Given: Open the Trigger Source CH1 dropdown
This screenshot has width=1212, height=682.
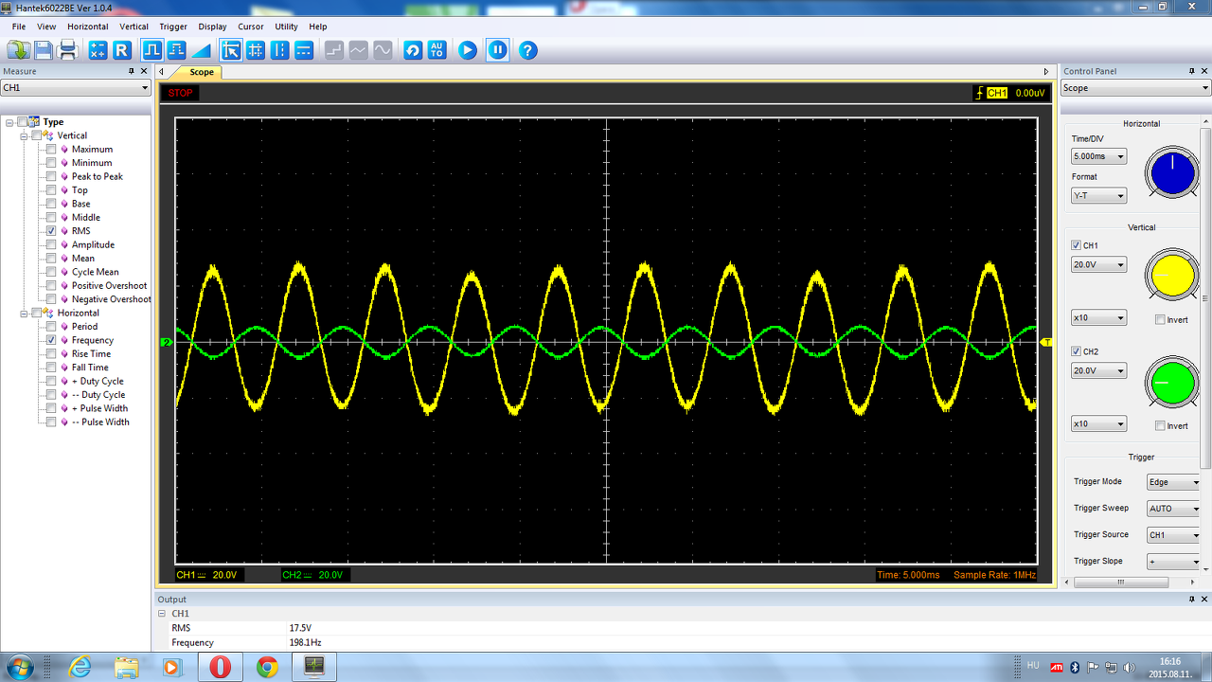Looking at the screenshot, I should tap(1174, 535).
